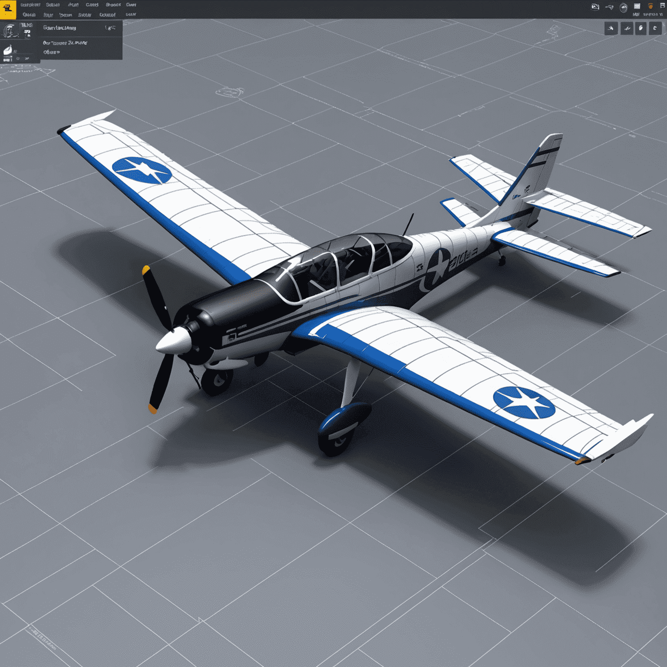Click the yellow application logo icon

pos(8,9)
